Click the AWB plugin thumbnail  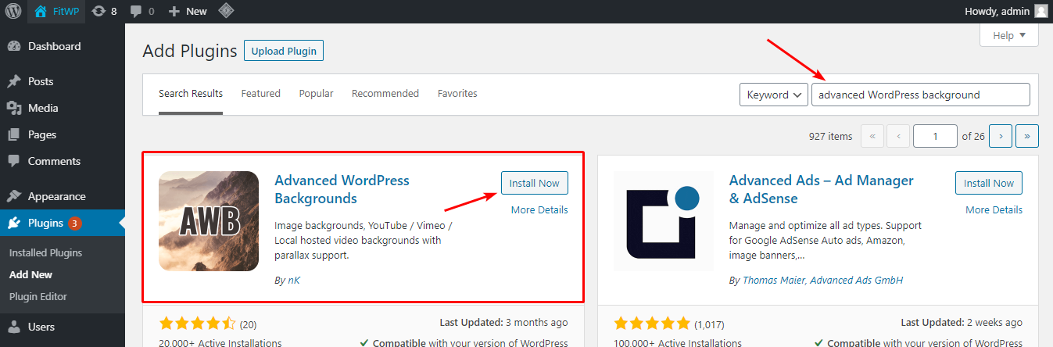click(x=209, y=221)
